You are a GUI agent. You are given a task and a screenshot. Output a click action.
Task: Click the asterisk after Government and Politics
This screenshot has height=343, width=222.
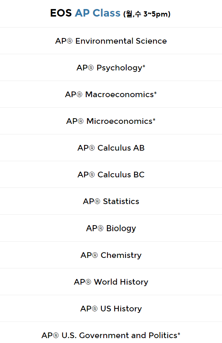[179, 333]
